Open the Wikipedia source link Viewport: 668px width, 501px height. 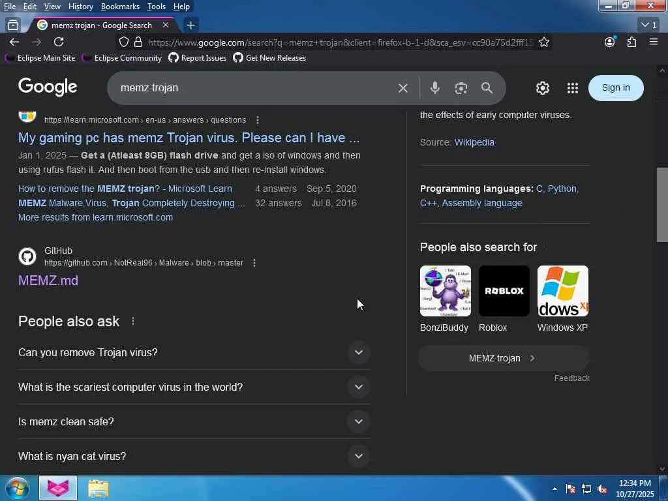point(474,142)
